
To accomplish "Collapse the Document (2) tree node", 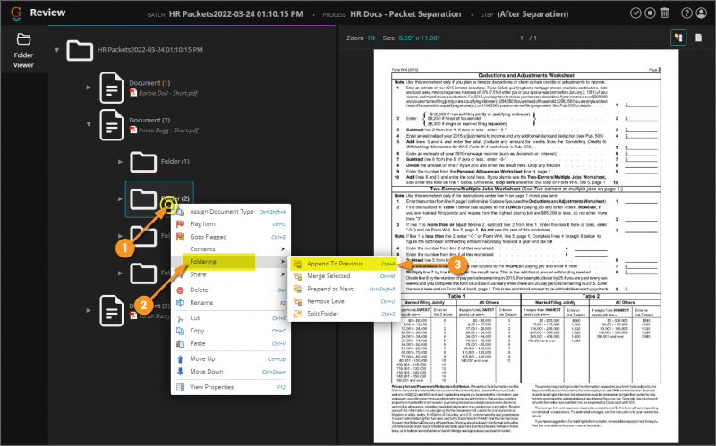I will pyautogui.click(x=89, y=124).
